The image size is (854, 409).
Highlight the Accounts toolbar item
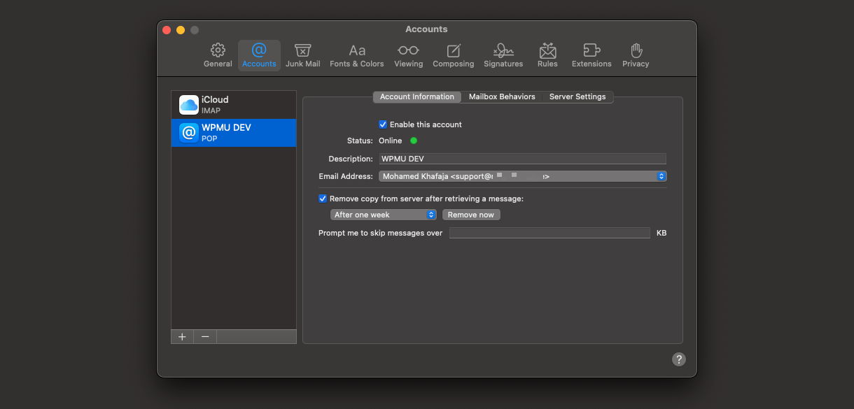[259, 55]
